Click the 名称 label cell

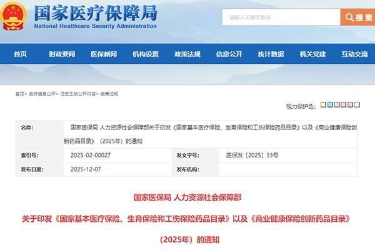point(40,134)
